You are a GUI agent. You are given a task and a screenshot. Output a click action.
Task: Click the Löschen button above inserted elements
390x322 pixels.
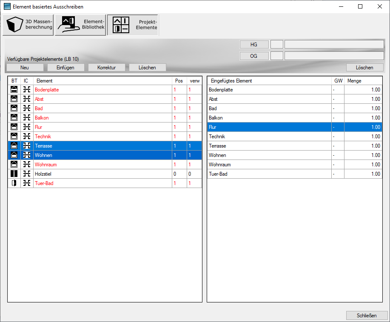(x=364, y=68)
